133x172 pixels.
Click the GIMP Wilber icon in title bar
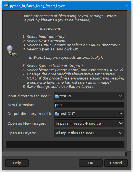(6, 6)
